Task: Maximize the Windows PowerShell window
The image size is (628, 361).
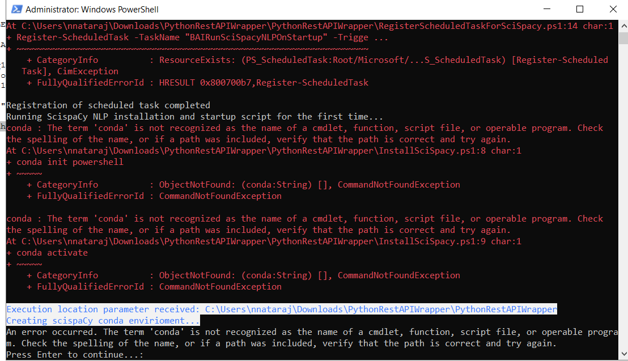Action: coord(579,9)
